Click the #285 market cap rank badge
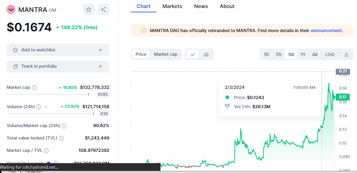 (103, 94)
